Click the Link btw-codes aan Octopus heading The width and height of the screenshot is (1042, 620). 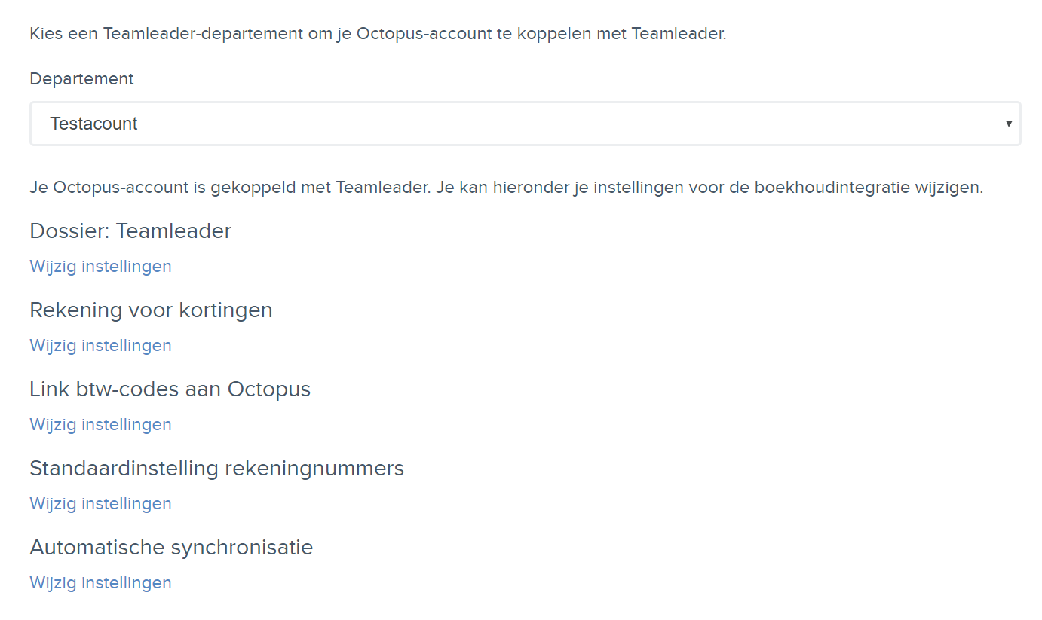(x=170, y=389)
